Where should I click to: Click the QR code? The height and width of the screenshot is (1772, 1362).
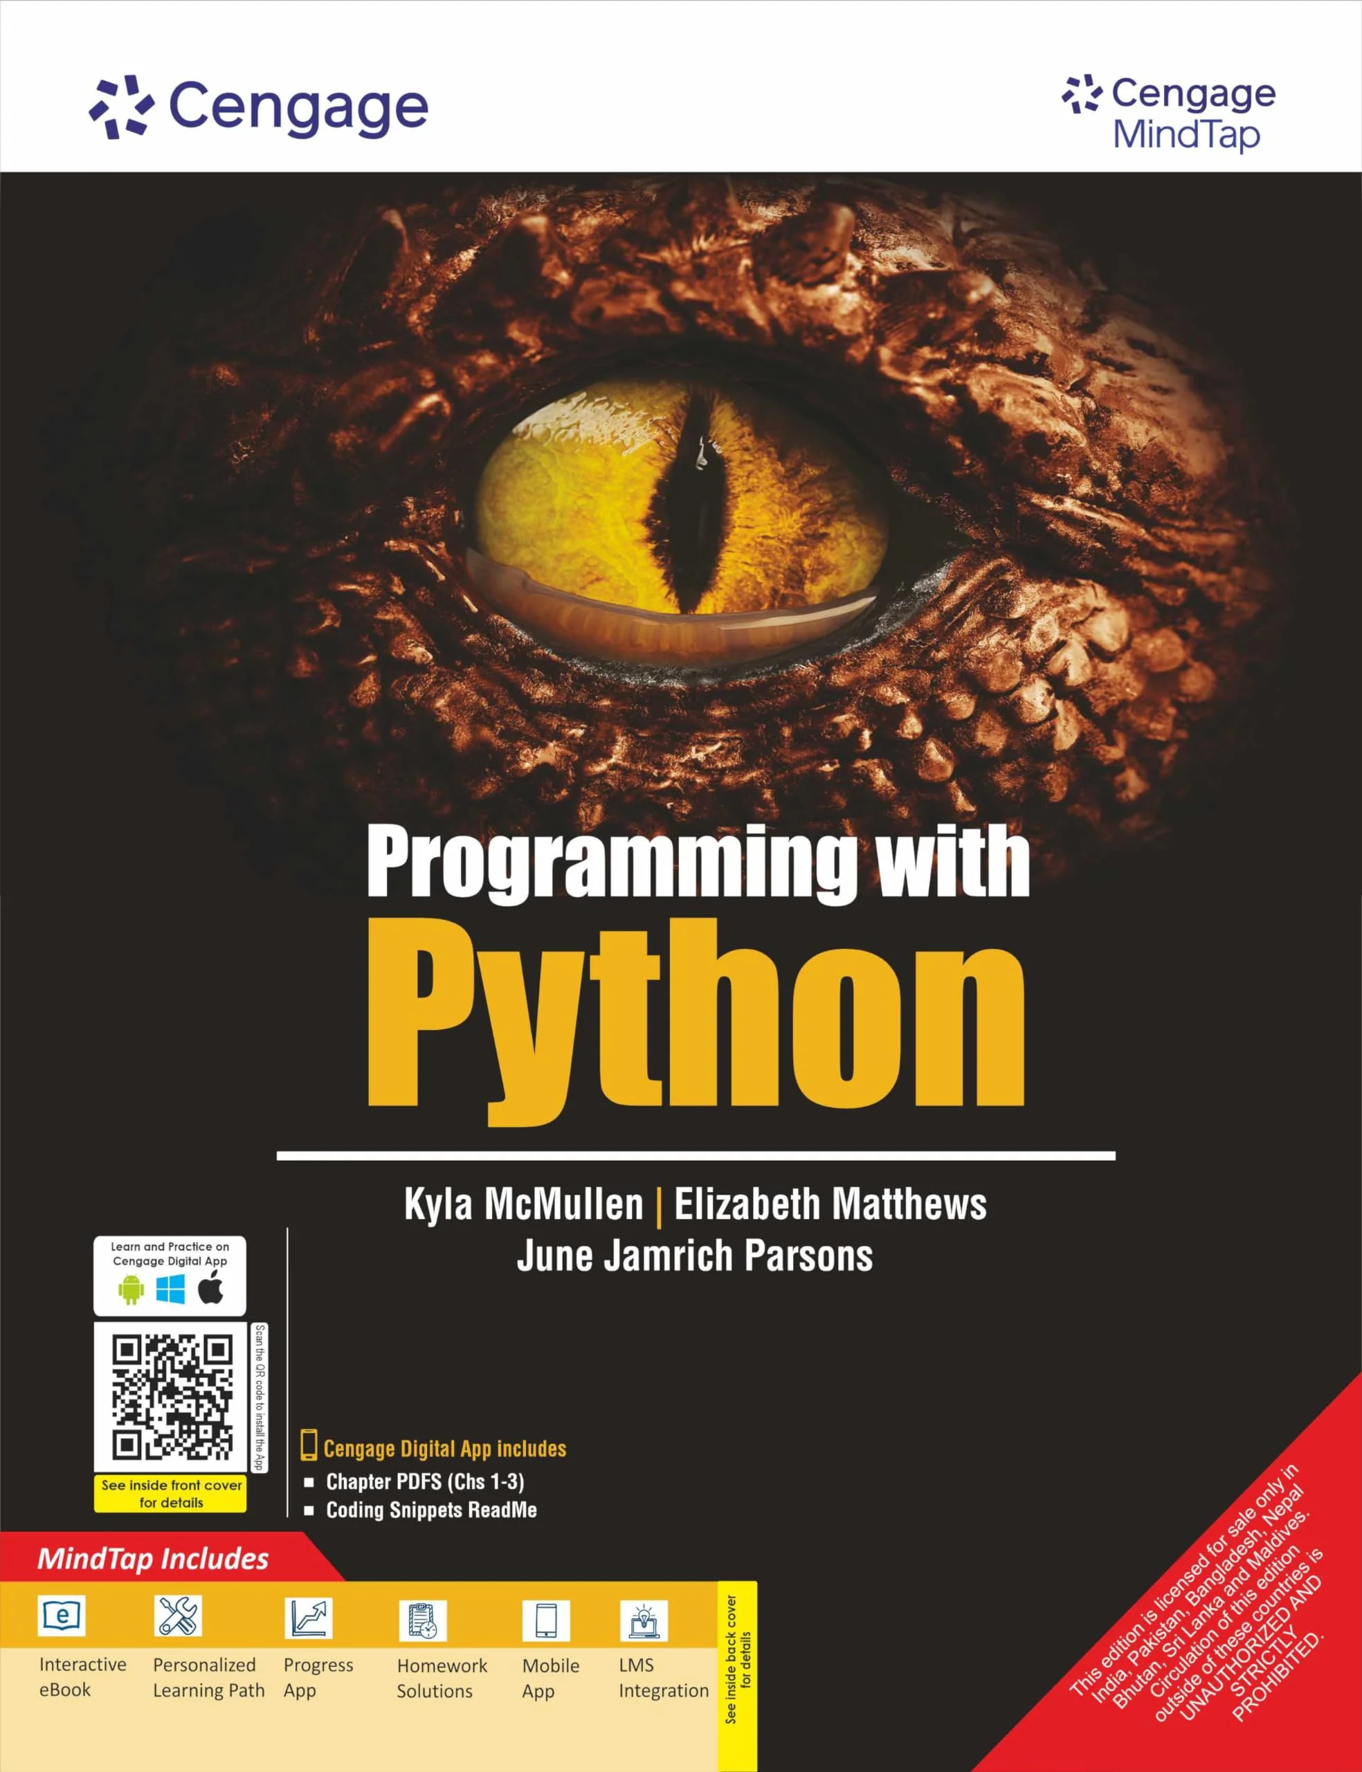coord(172,1396)
